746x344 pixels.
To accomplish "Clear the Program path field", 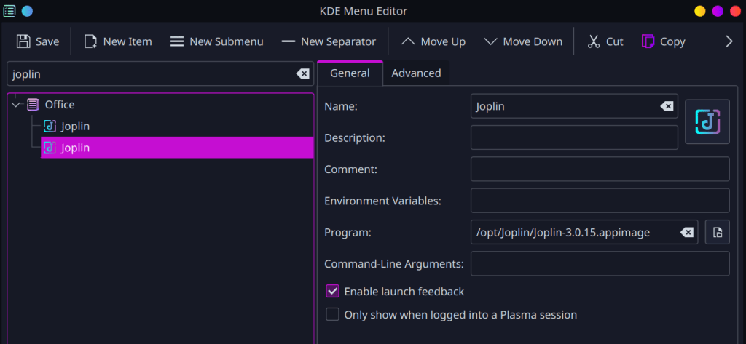I will pyautogui.click(x=686, y=232).
